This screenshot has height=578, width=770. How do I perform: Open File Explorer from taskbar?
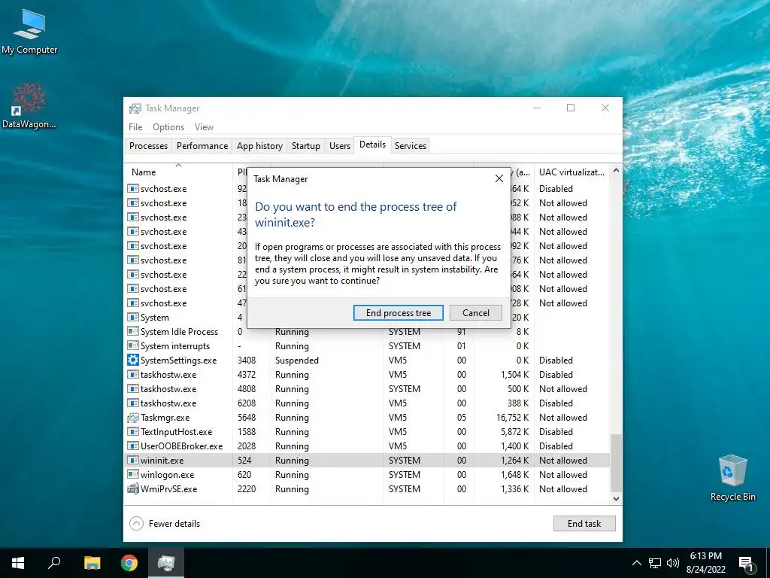[92, 563]
